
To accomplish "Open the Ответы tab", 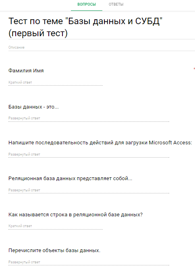I will [x=116, y=4].
